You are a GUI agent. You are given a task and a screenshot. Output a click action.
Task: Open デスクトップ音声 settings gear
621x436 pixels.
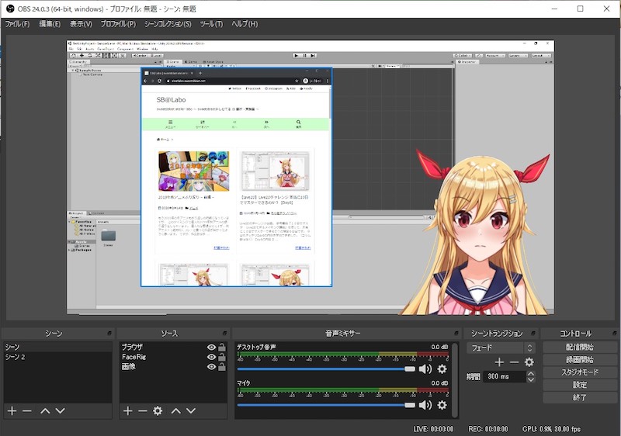coord(442,369)
